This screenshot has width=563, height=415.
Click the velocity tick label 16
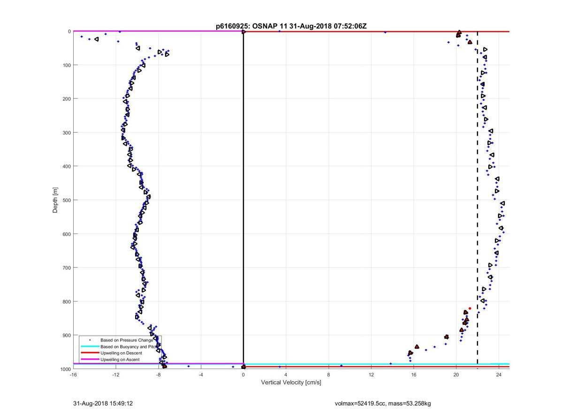click(414, 375)
